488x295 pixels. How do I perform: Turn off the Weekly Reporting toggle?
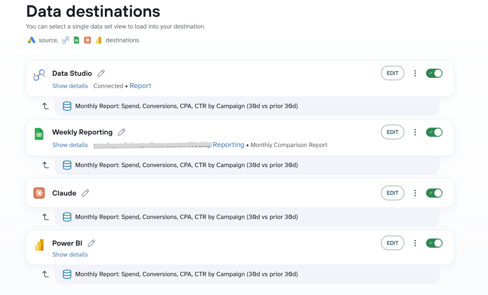point(434,132)
